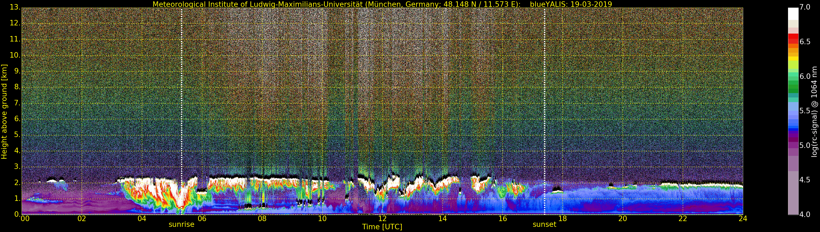
Task: Click the 06 time axis tick label
Action: pos(202,219)
